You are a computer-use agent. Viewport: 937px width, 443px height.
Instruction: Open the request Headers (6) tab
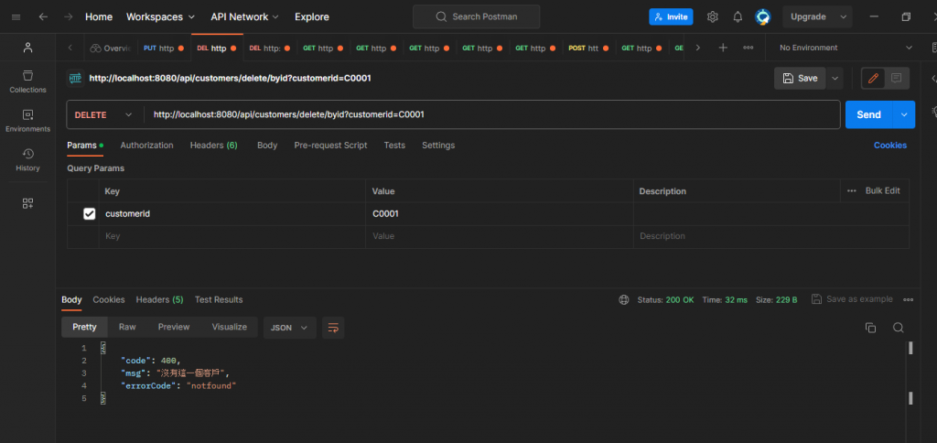click(214, 146)
